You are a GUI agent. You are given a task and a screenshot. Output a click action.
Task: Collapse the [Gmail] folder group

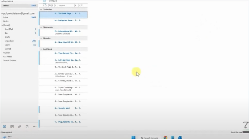(2, 25)
